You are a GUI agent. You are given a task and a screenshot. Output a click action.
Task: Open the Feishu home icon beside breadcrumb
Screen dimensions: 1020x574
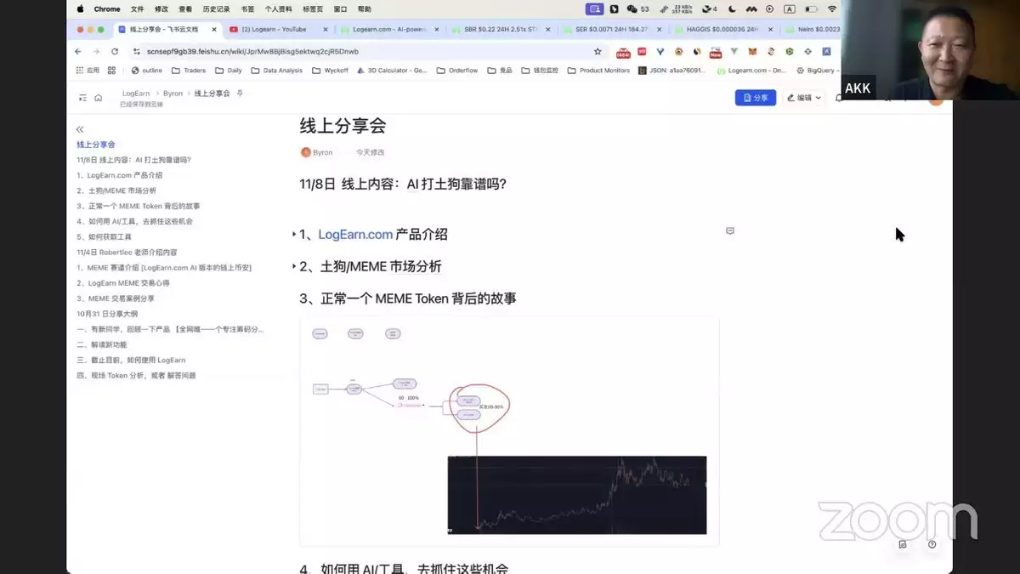[x=98, y=98]
